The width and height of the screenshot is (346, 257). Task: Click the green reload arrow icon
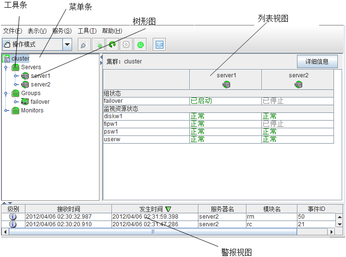tap(112, 45)
